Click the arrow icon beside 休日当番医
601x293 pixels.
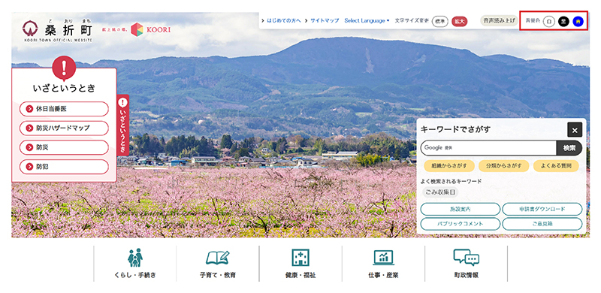coord(29,109)
